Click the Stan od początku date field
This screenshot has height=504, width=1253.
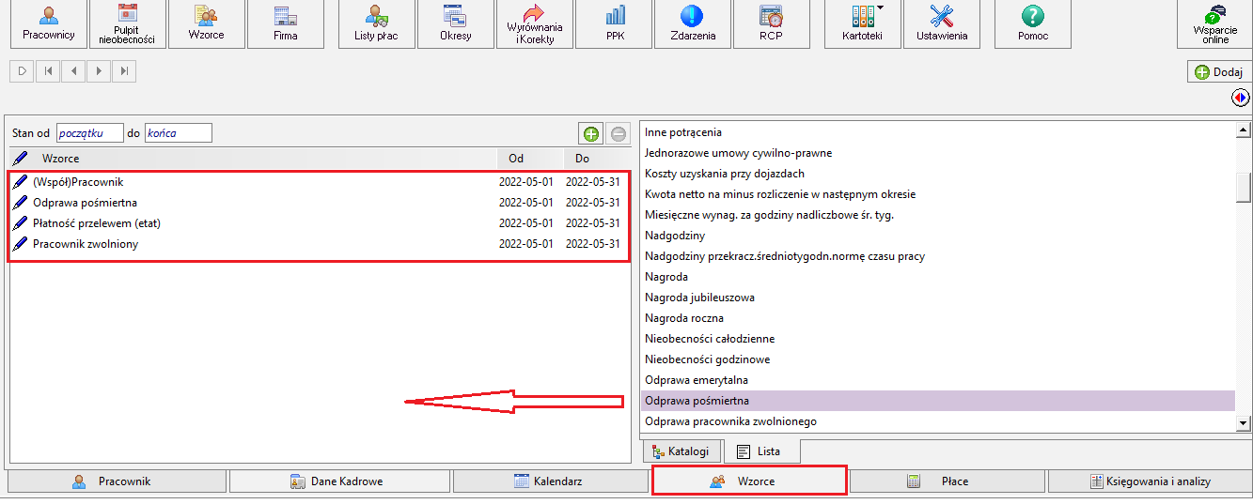89,133
